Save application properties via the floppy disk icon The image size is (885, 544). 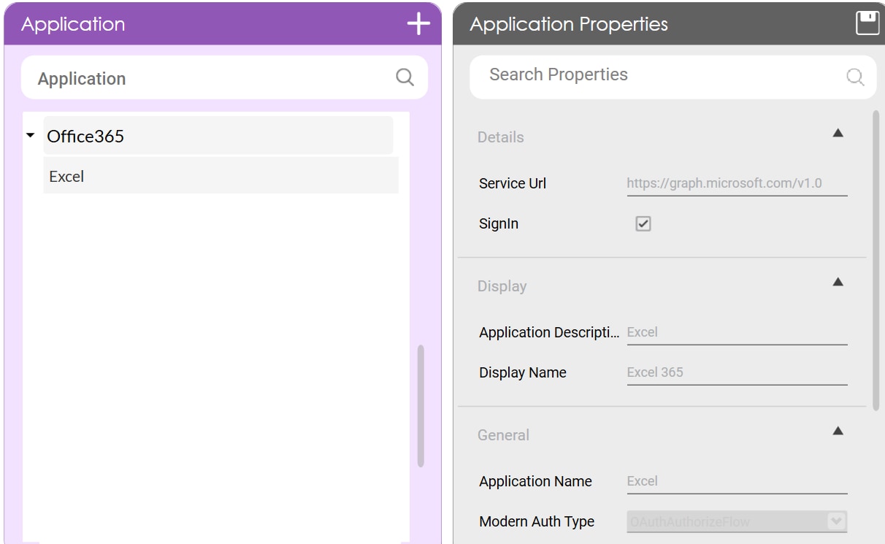coord(867,23)
